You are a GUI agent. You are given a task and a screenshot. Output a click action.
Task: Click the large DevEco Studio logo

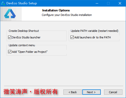pos(10,14)
